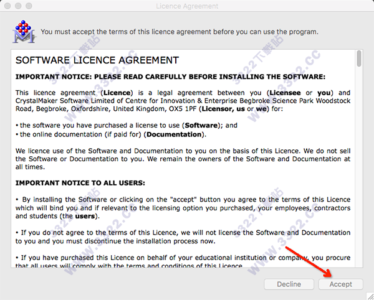Image resolution: width=374 pixels, height=300 pixels.
Task: Click the 'If you do not agree' paragraph
Action: pos(183,237)
